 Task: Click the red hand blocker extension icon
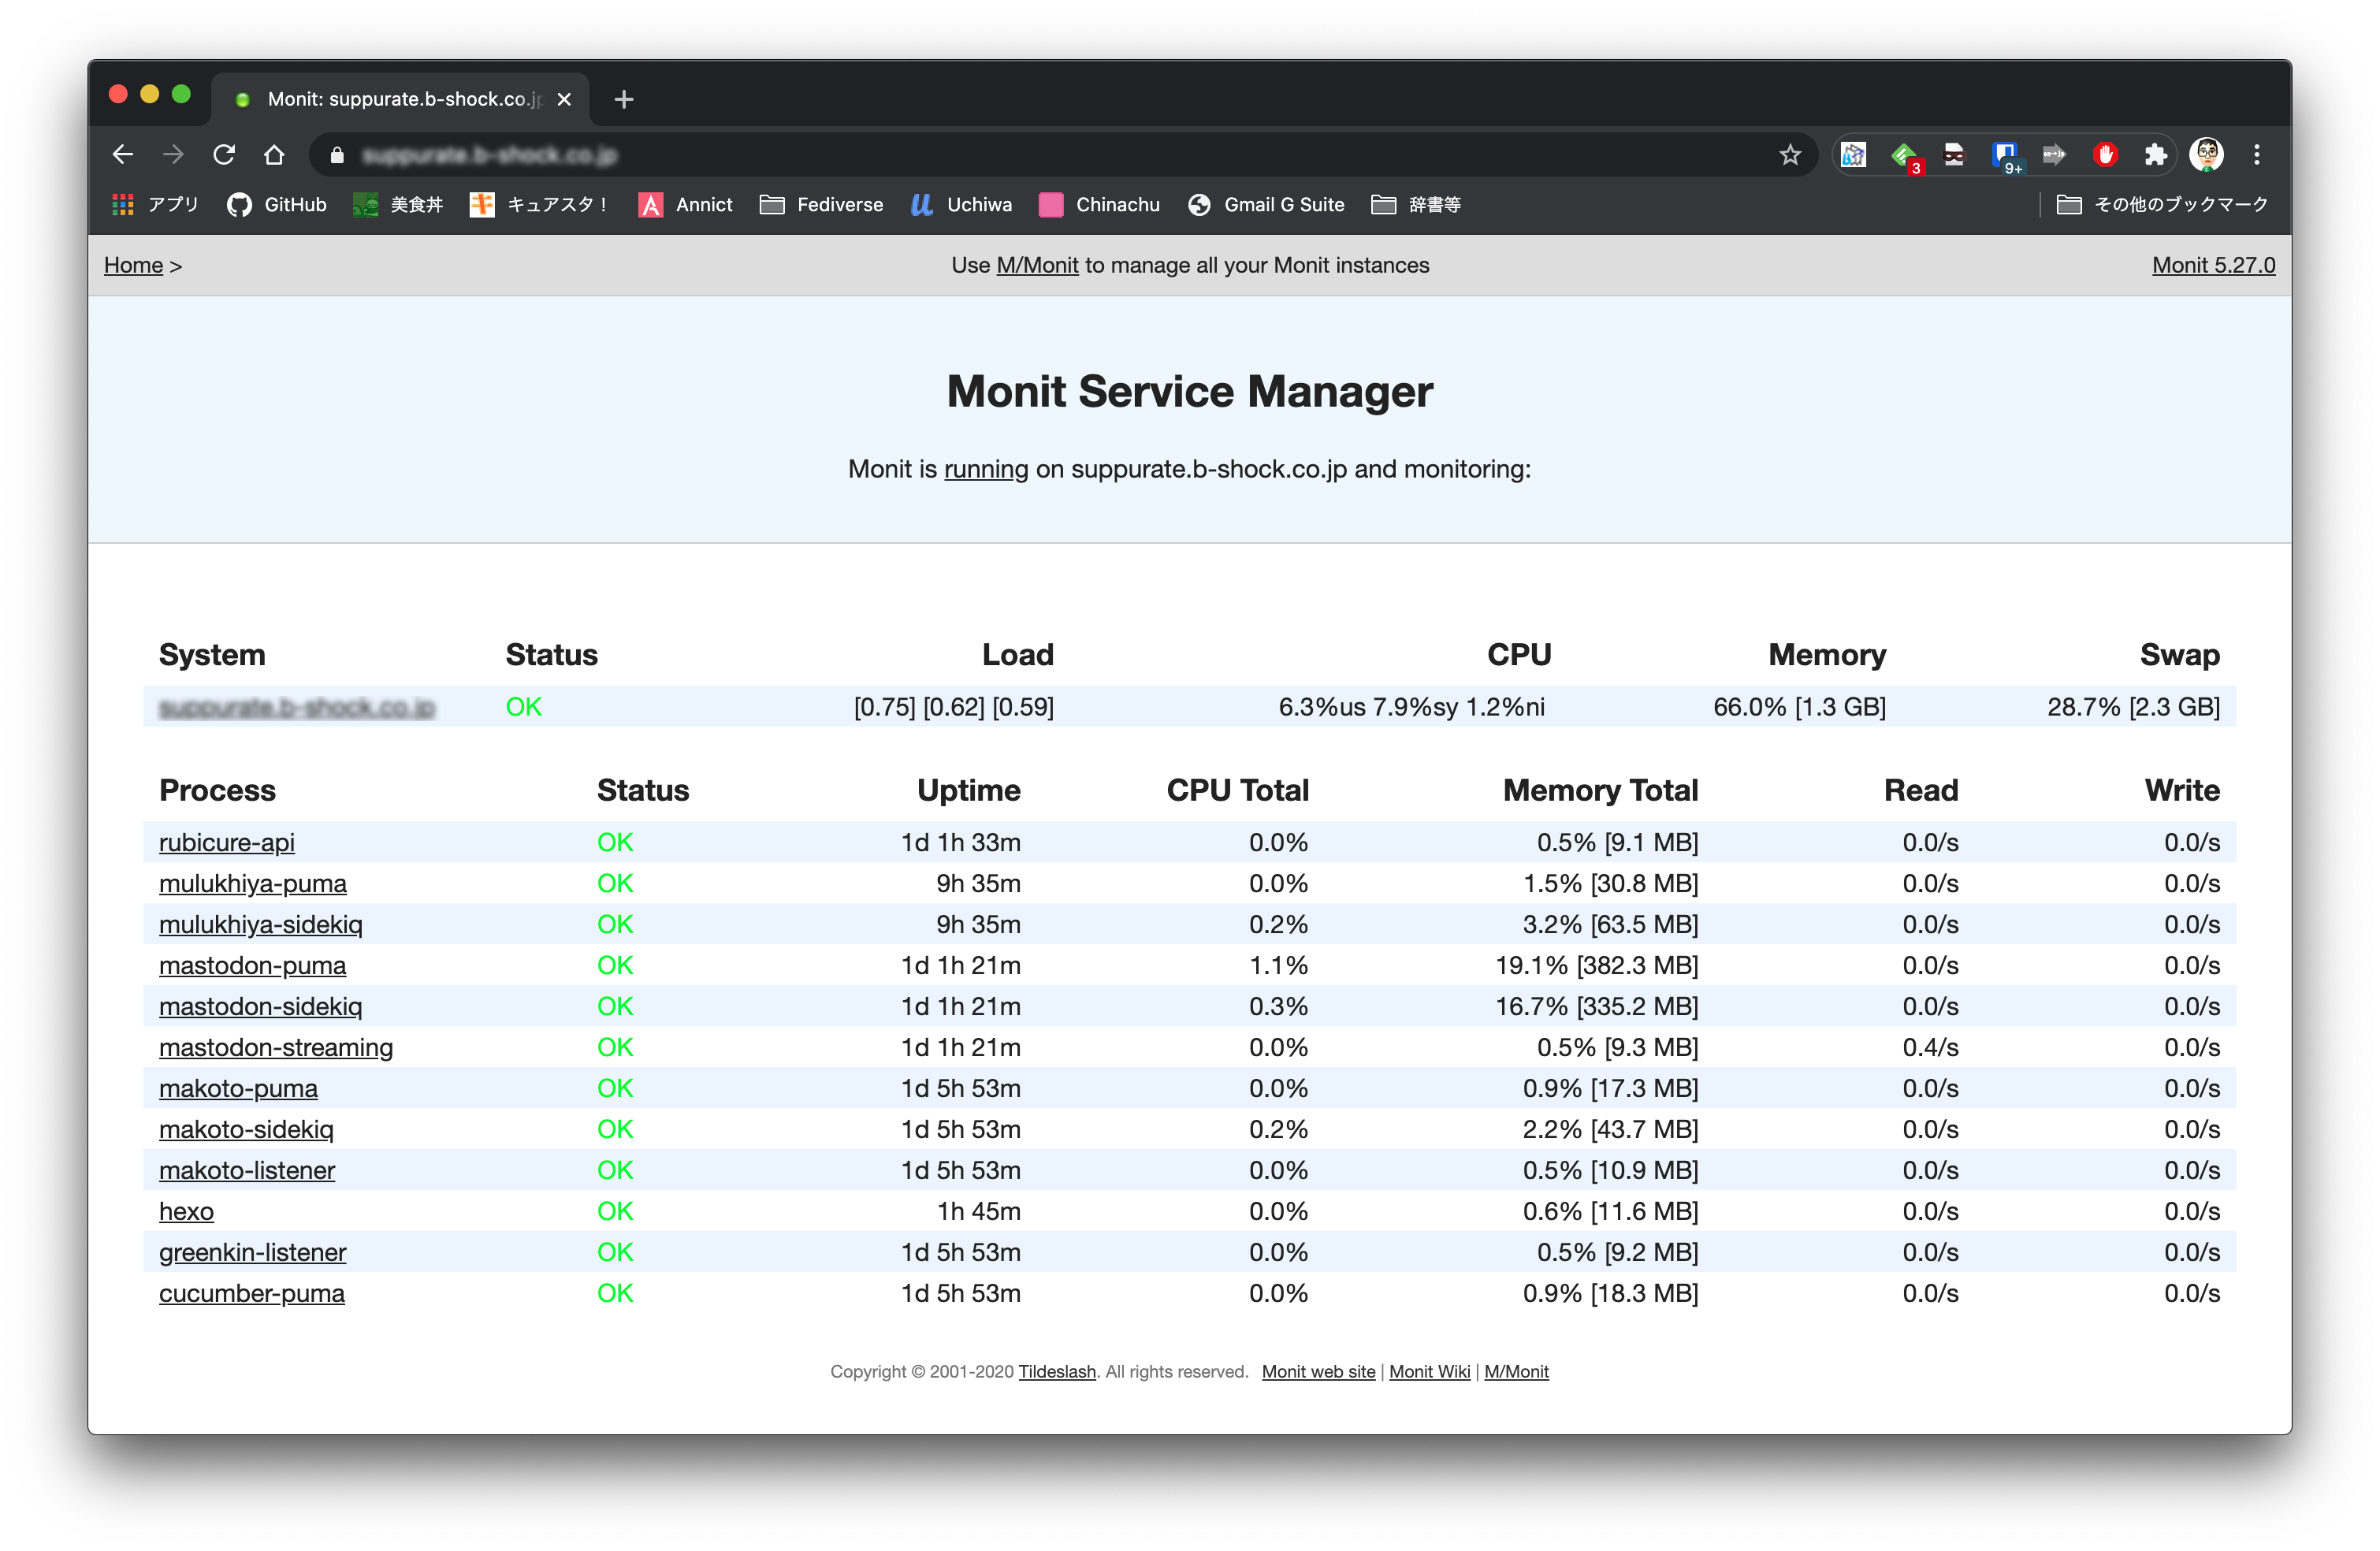[2105, 155]
